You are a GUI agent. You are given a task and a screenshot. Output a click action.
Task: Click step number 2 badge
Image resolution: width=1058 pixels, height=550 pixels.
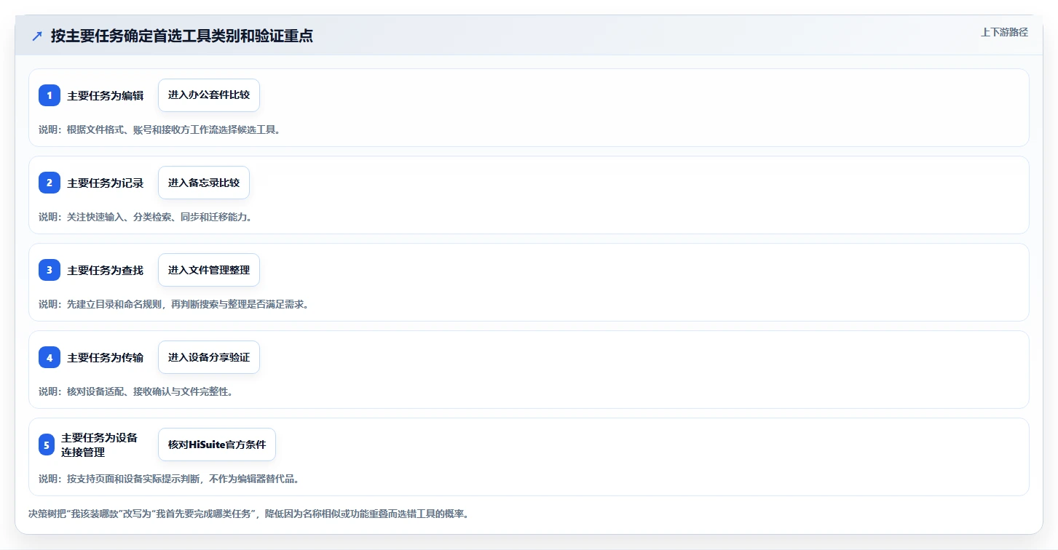pyautogui.click(x=50, y=183)
